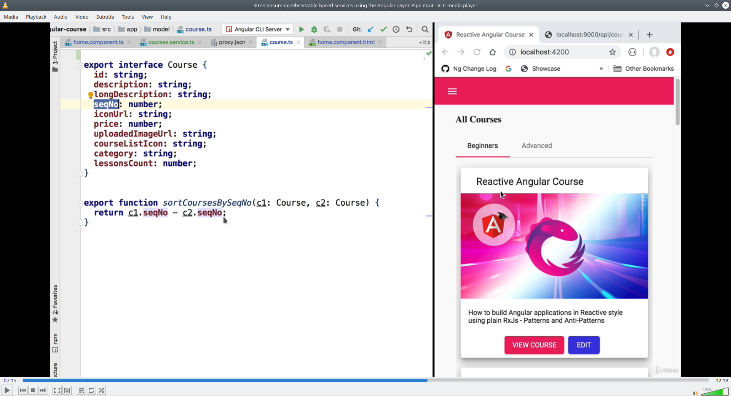The width and height of the screenshot is (731, 396).
Task: Toggle the VLC playlist view
Action: click(81, 390)
